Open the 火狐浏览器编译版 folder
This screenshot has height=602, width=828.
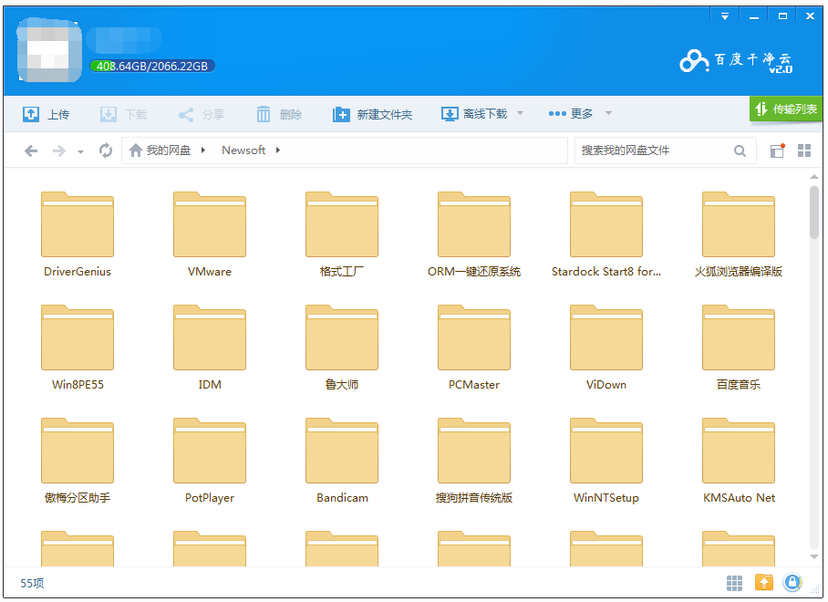click(x=739, y=234)
